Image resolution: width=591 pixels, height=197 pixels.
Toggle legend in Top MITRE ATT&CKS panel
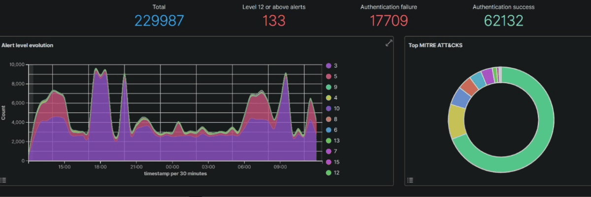410,180
